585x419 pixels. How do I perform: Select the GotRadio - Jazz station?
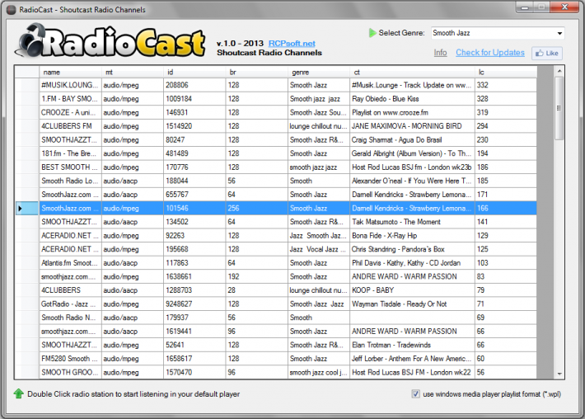70,304
